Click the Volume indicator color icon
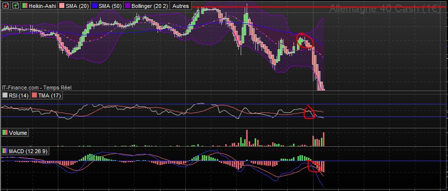The height and width of the screenshot is (191, 448). point(5,133)
